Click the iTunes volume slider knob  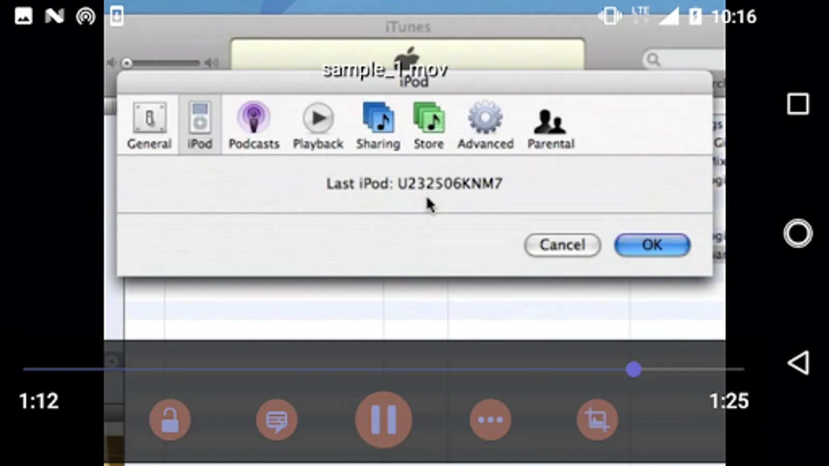(127, 63)
